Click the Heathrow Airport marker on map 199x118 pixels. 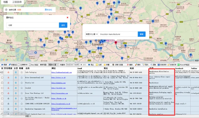pyautogui.click(x=36, y=52)
